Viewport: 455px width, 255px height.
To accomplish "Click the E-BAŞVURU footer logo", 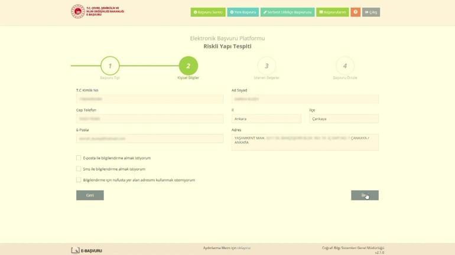I will (x=86, y=250).
